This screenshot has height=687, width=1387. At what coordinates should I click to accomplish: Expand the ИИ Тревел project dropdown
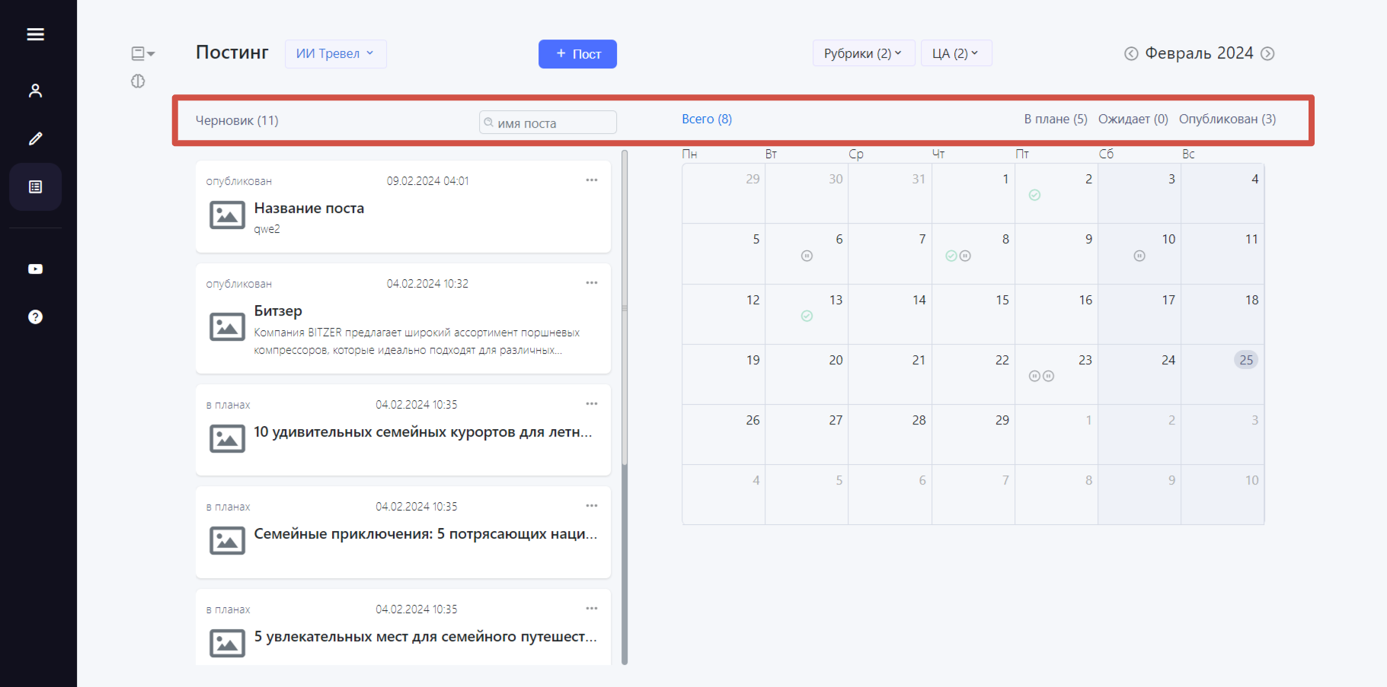click(x=335, y=53)
